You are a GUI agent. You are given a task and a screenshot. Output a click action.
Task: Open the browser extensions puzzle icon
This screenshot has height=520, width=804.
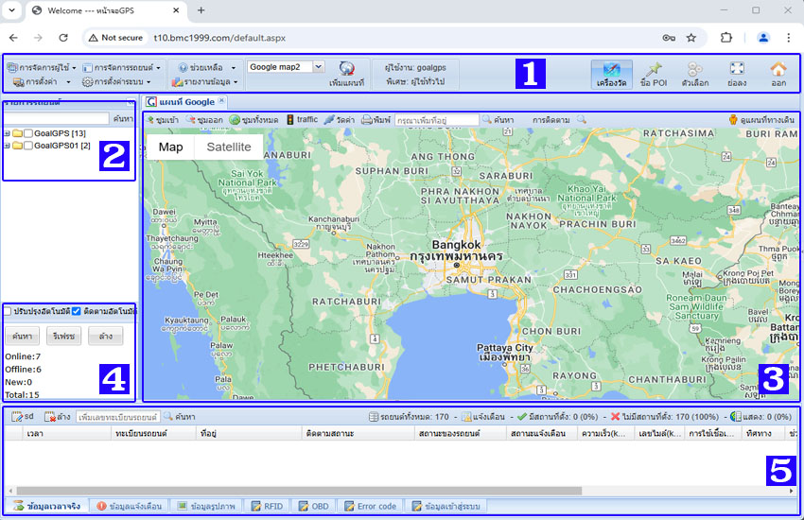point(726,38)
